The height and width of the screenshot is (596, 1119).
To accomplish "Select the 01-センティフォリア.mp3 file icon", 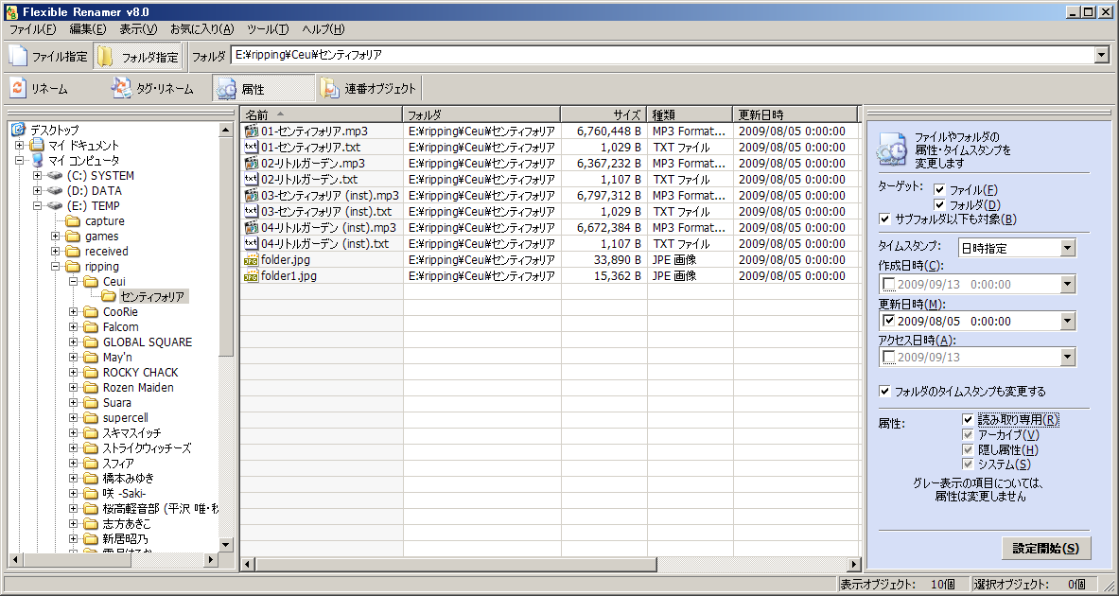I will [252, 131].
